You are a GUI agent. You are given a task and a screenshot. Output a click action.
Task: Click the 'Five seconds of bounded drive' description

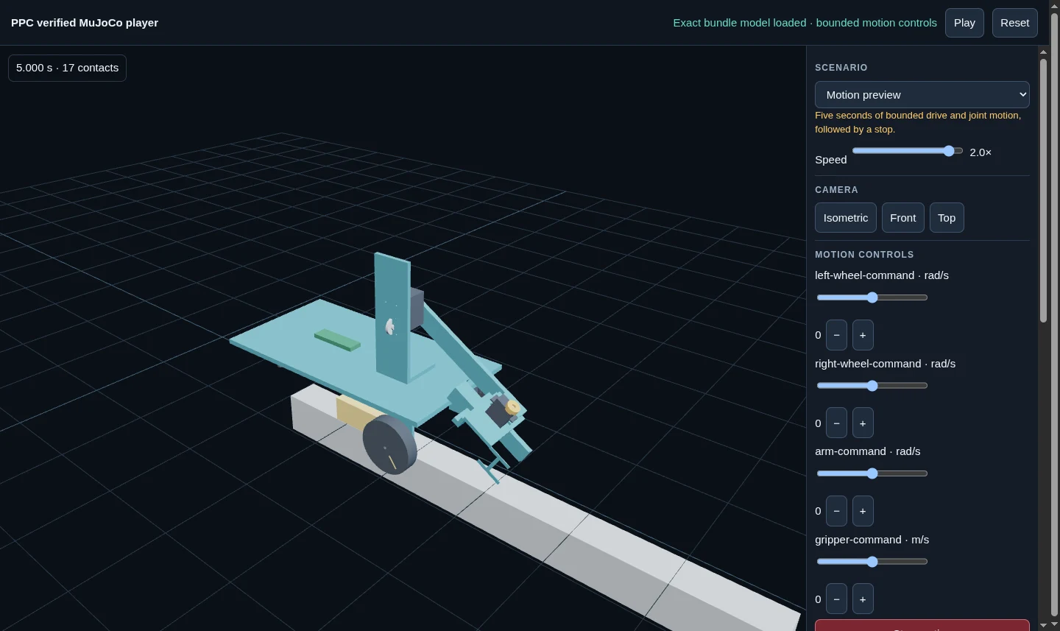click(x=918, y=122)
